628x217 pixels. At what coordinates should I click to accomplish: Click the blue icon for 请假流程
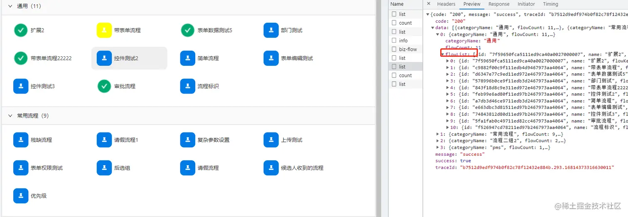[x=188, y=168]
